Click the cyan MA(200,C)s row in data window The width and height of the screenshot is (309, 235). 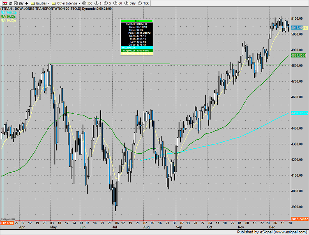(137, 48)
